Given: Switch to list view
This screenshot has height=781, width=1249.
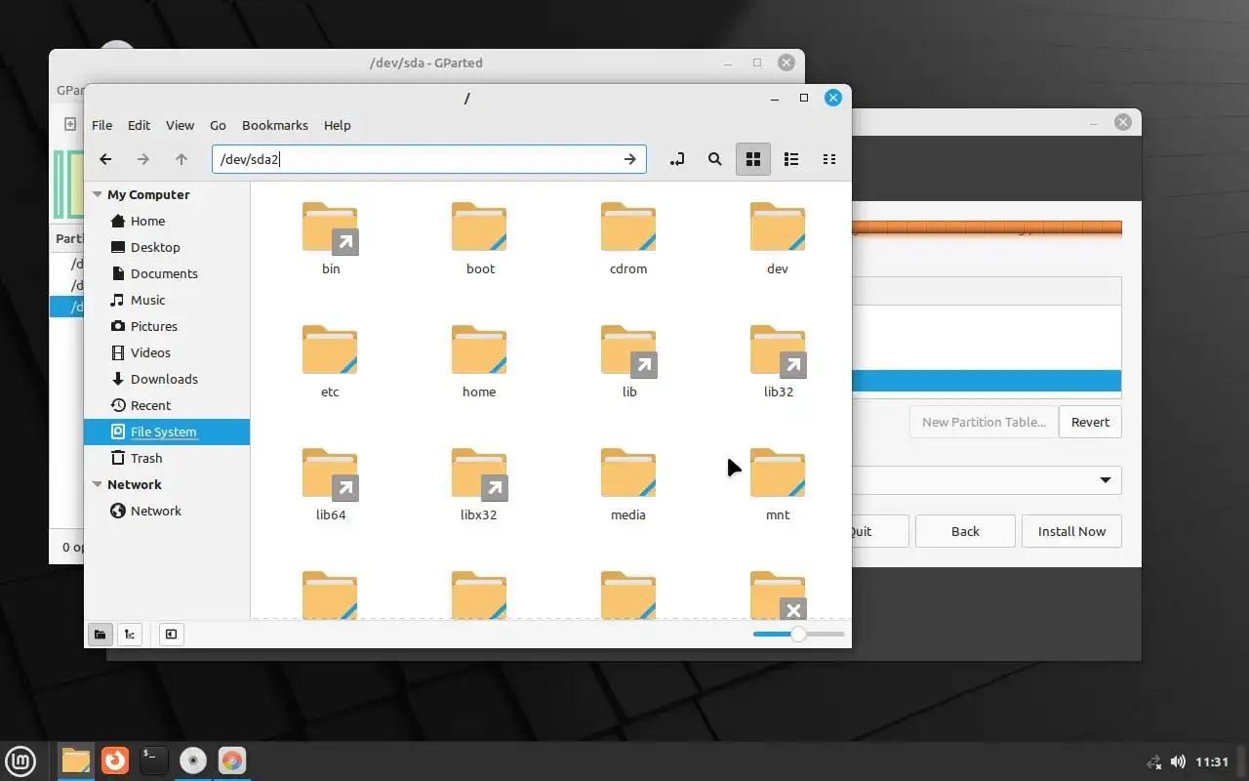Looking at the screenshot, I should [x=791, y=159].
